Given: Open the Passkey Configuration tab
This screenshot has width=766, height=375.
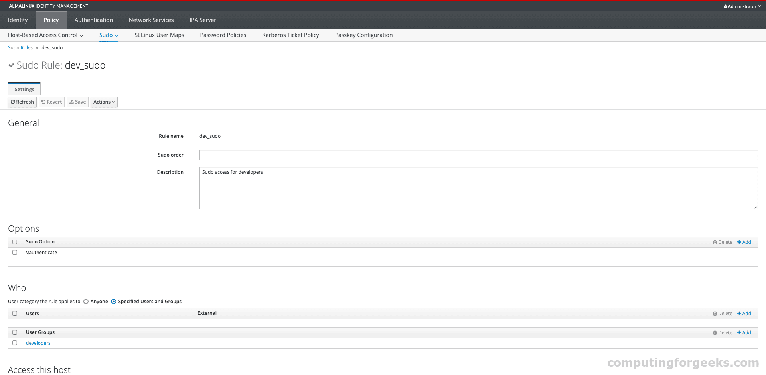Looking at the screenshot, I should coord(363,35).
